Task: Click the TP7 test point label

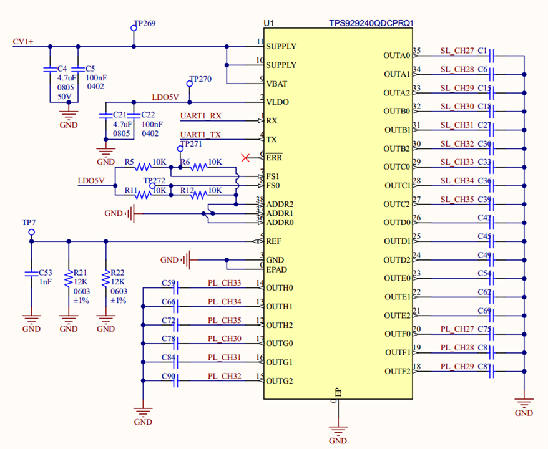Action: pyautogui.click(x=29, y=223)
